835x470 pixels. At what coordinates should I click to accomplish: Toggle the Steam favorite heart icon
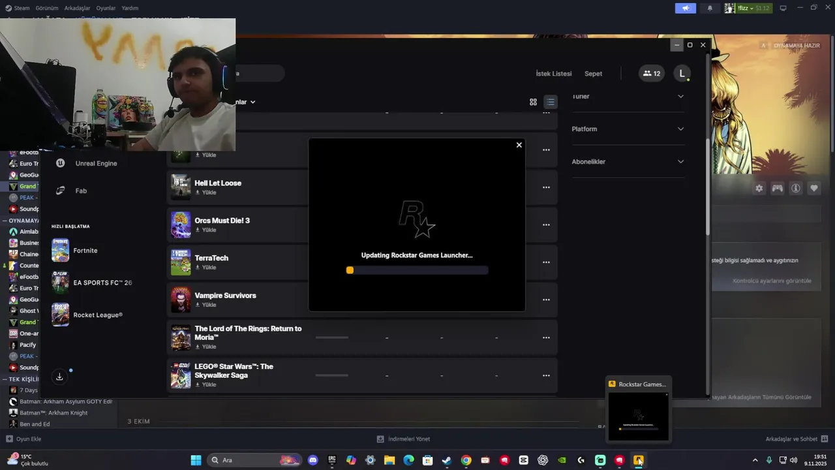(x=814, y=188)
